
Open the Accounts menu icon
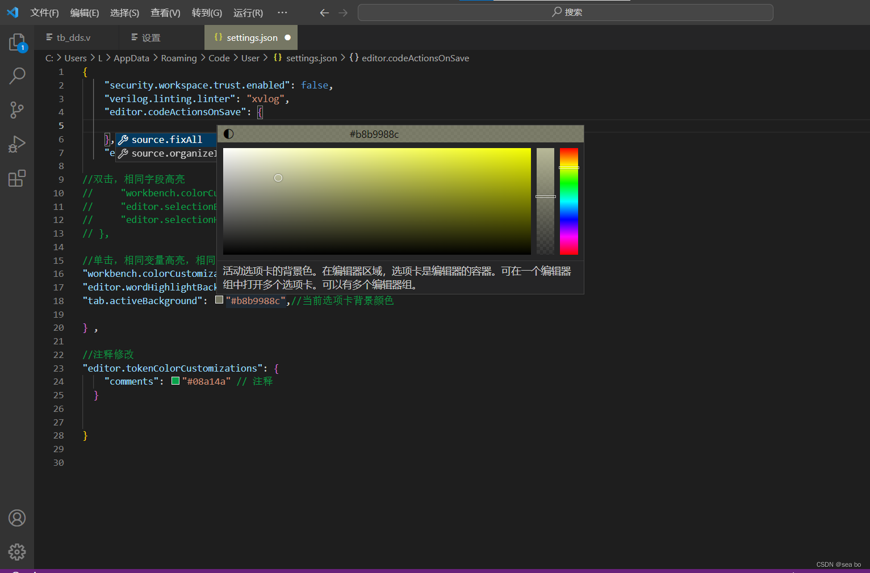[x=17, y=518]
